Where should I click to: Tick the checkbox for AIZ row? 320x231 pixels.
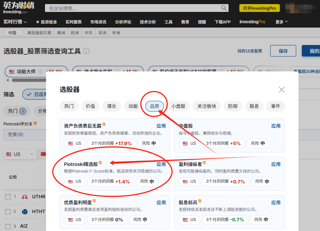8,226
